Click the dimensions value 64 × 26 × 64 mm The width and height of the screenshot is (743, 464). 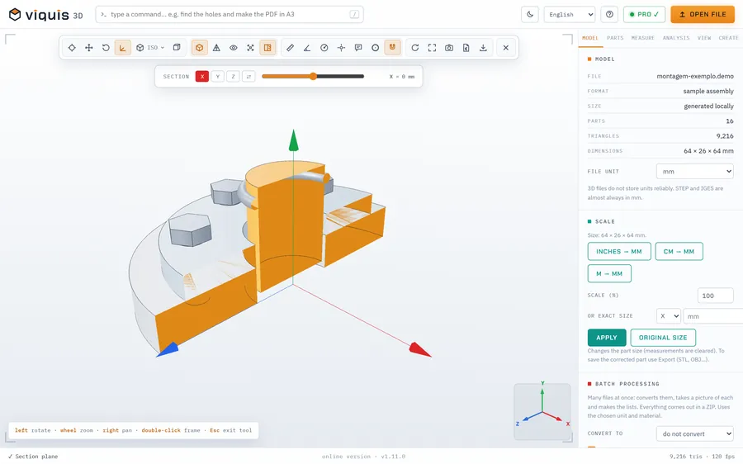(x=708, y=151)
